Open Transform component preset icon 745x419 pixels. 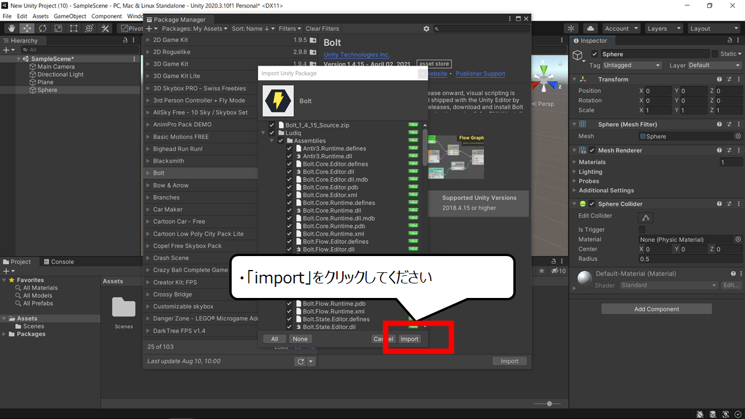click(729, 79)
